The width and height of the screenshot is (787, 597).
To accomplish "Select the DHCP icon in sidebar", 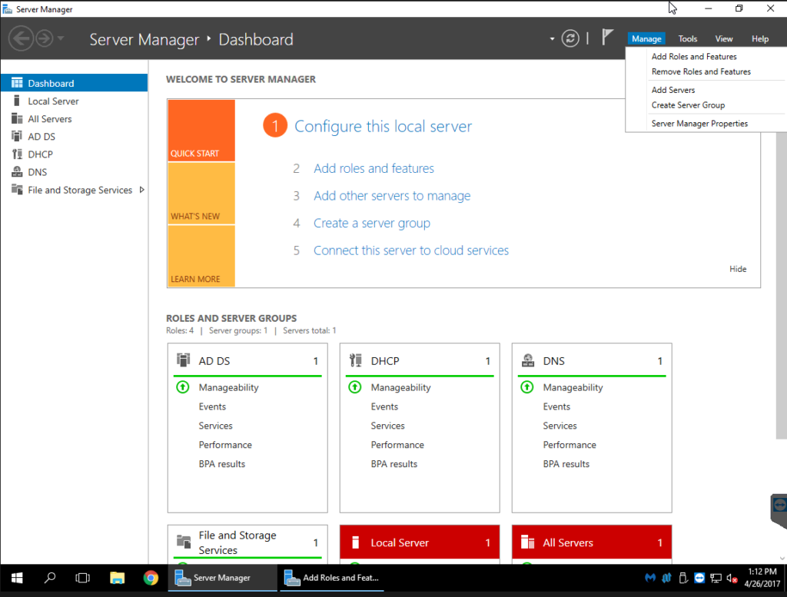I will tap(17, 154).
